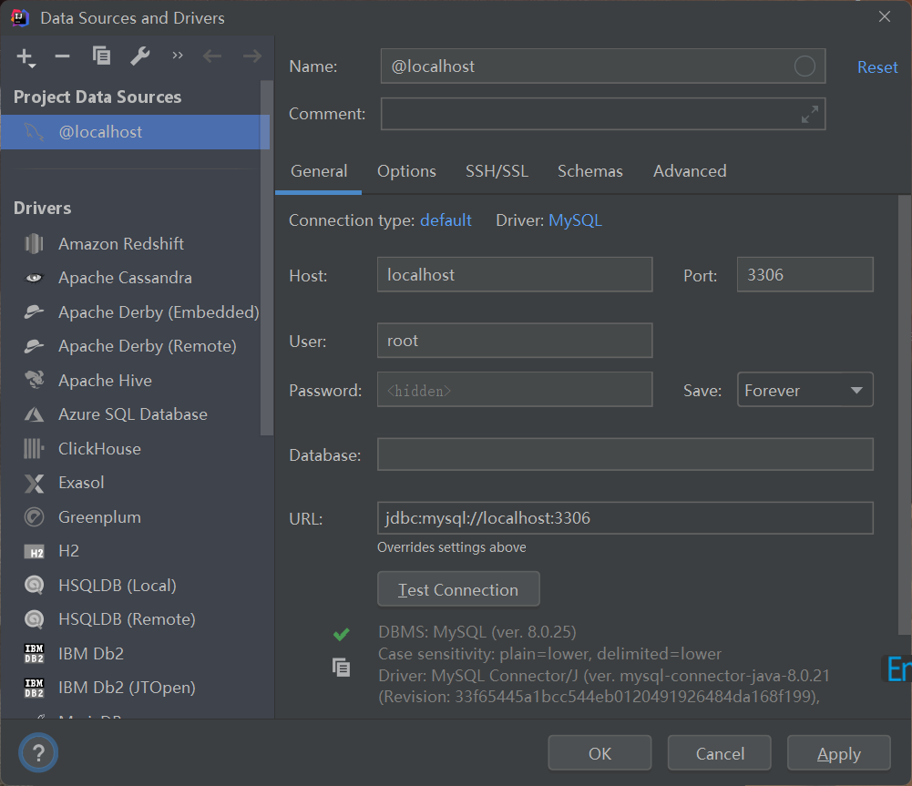The width and height of the screenshot is (912, 786).
Task: Select HSQLDB (Local) driver
Action: 118,586
